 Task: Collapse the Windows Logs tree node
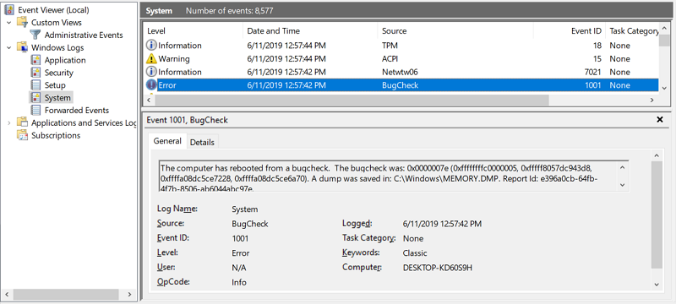click(x=9, y=47)
